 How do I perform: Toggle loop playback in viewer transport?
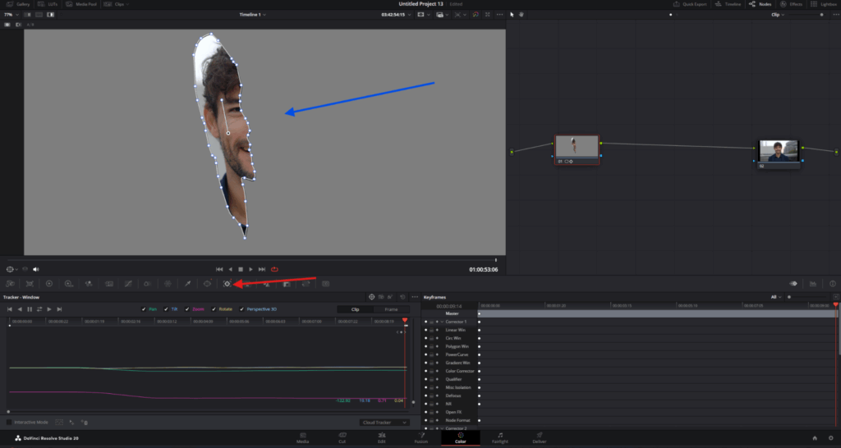tap(274, 269)
